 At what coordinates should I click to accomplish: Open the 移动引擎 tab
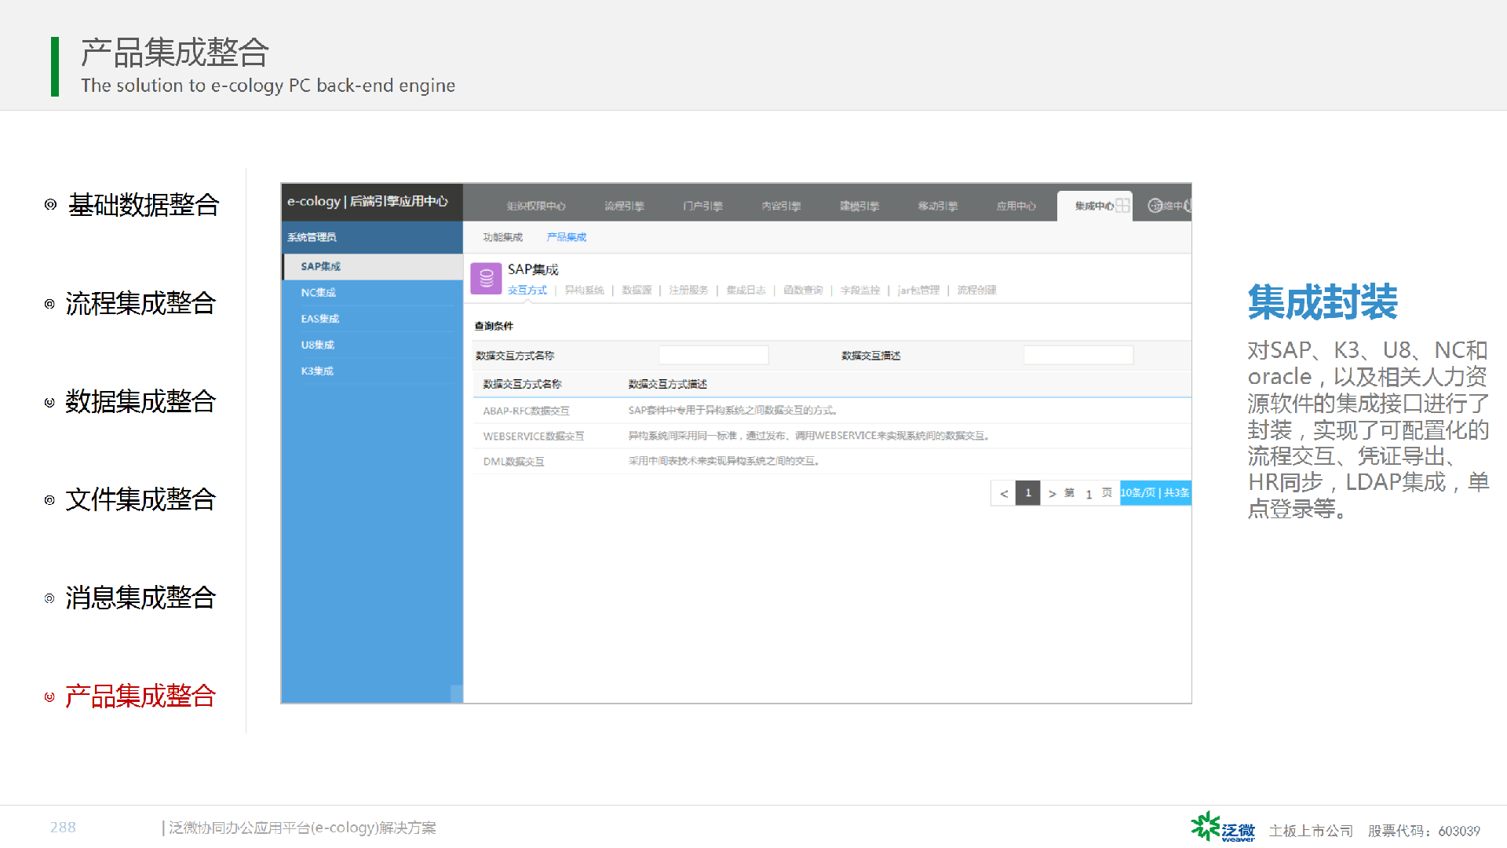click(x=938, y=206)
